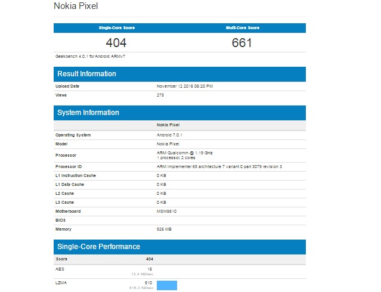This screenshot has width=381, height=292.
Task: Click the 1 processor, 2 cores text
Action: (x=176, y=158)
